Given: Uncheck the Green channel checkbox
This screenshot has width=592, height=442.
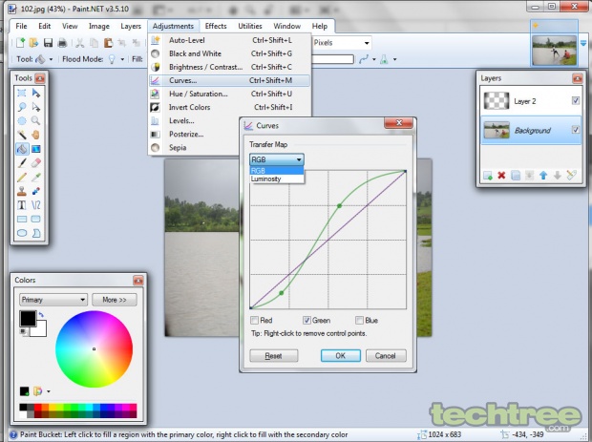Looking at the screenshot, I should [307, 321].
